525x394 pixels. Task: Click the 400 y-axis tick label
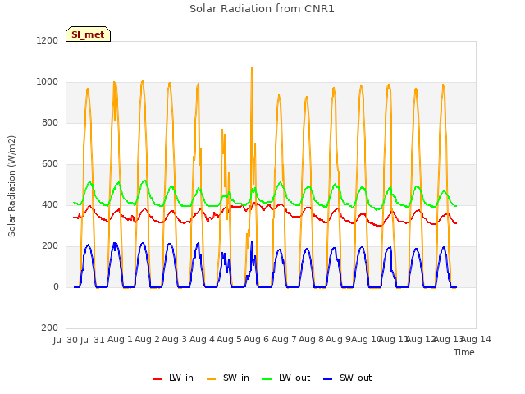coord(50,204)
